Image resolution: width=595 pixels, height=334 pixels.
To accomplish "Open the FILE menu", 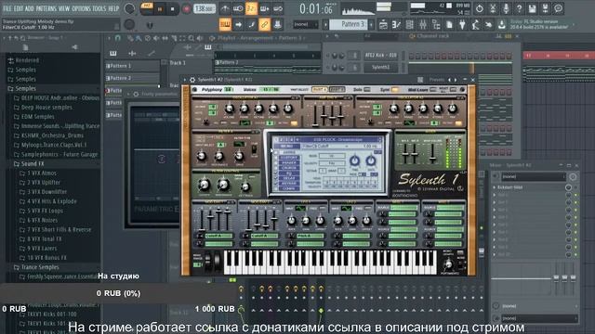I will [x=7, y=8].
